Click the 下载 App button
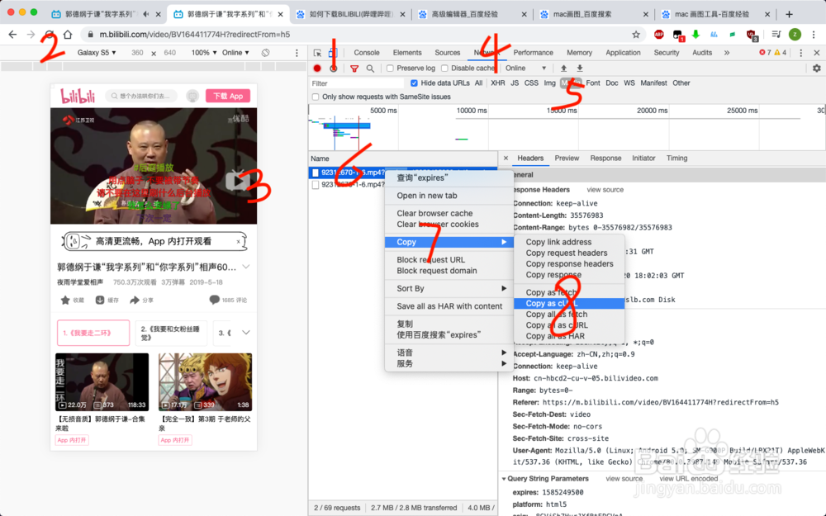826x516 pixels. 228,96
